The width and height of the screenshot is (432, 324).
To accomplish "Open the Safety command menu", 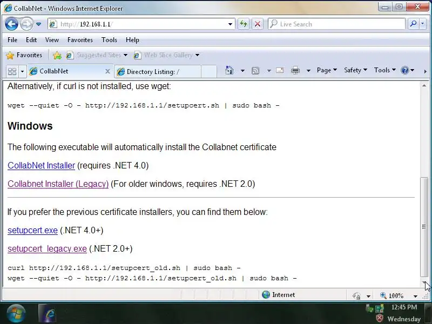I will pyautogui.click(x=355, y=70).
